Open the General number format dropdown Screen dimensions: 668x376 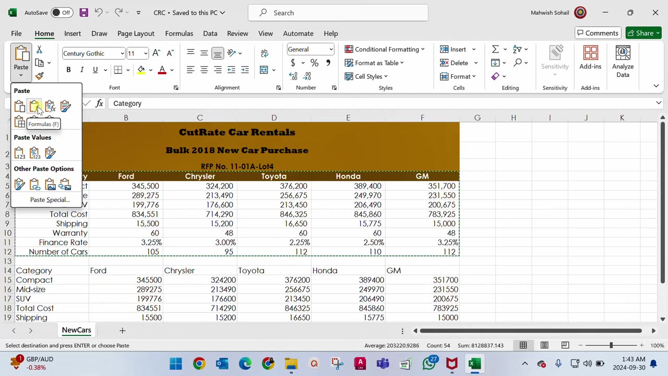[331, 50]
